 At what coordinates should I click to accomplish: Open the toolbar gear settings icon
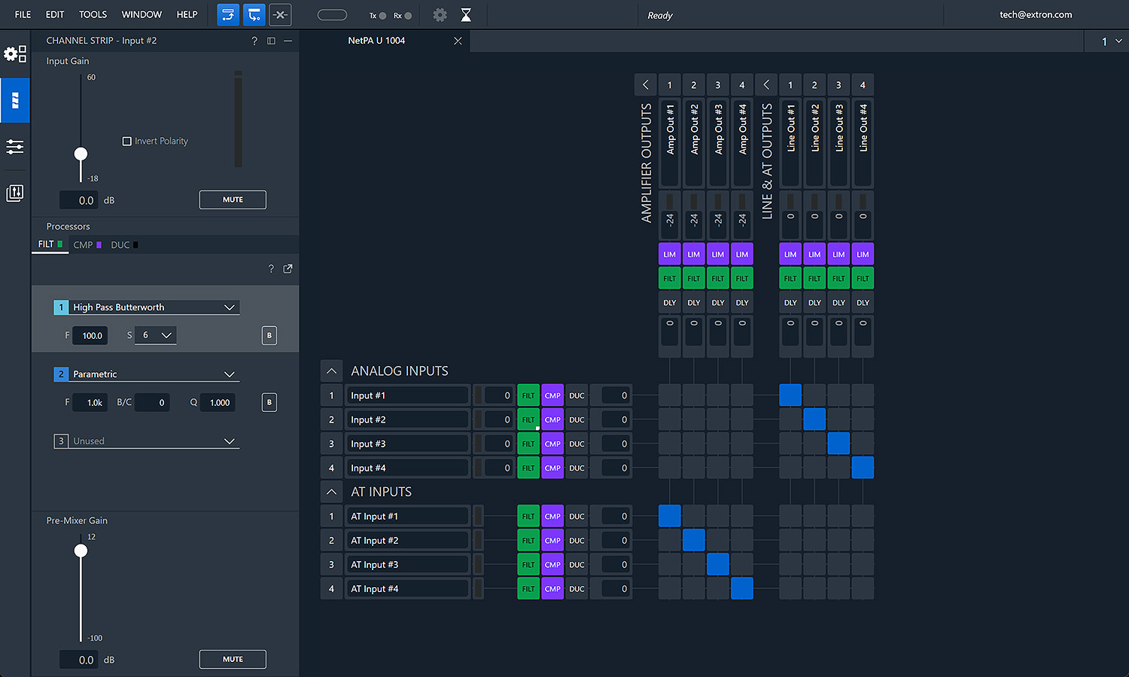click(440, 15)
